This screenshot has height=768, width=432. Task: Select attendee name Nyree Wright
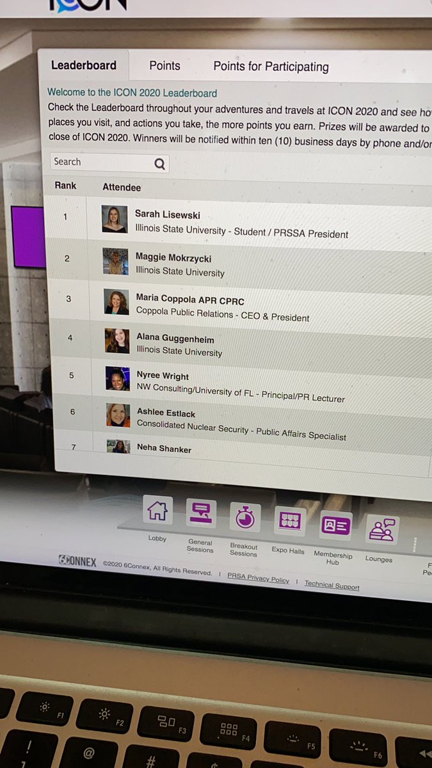pos(163,376)
